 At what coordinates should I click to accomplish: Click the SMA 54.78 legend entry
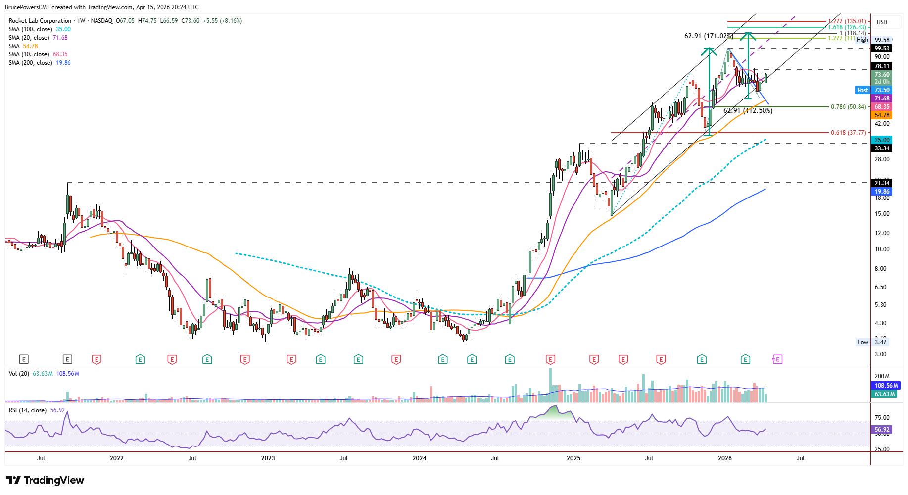pos(23,46)
